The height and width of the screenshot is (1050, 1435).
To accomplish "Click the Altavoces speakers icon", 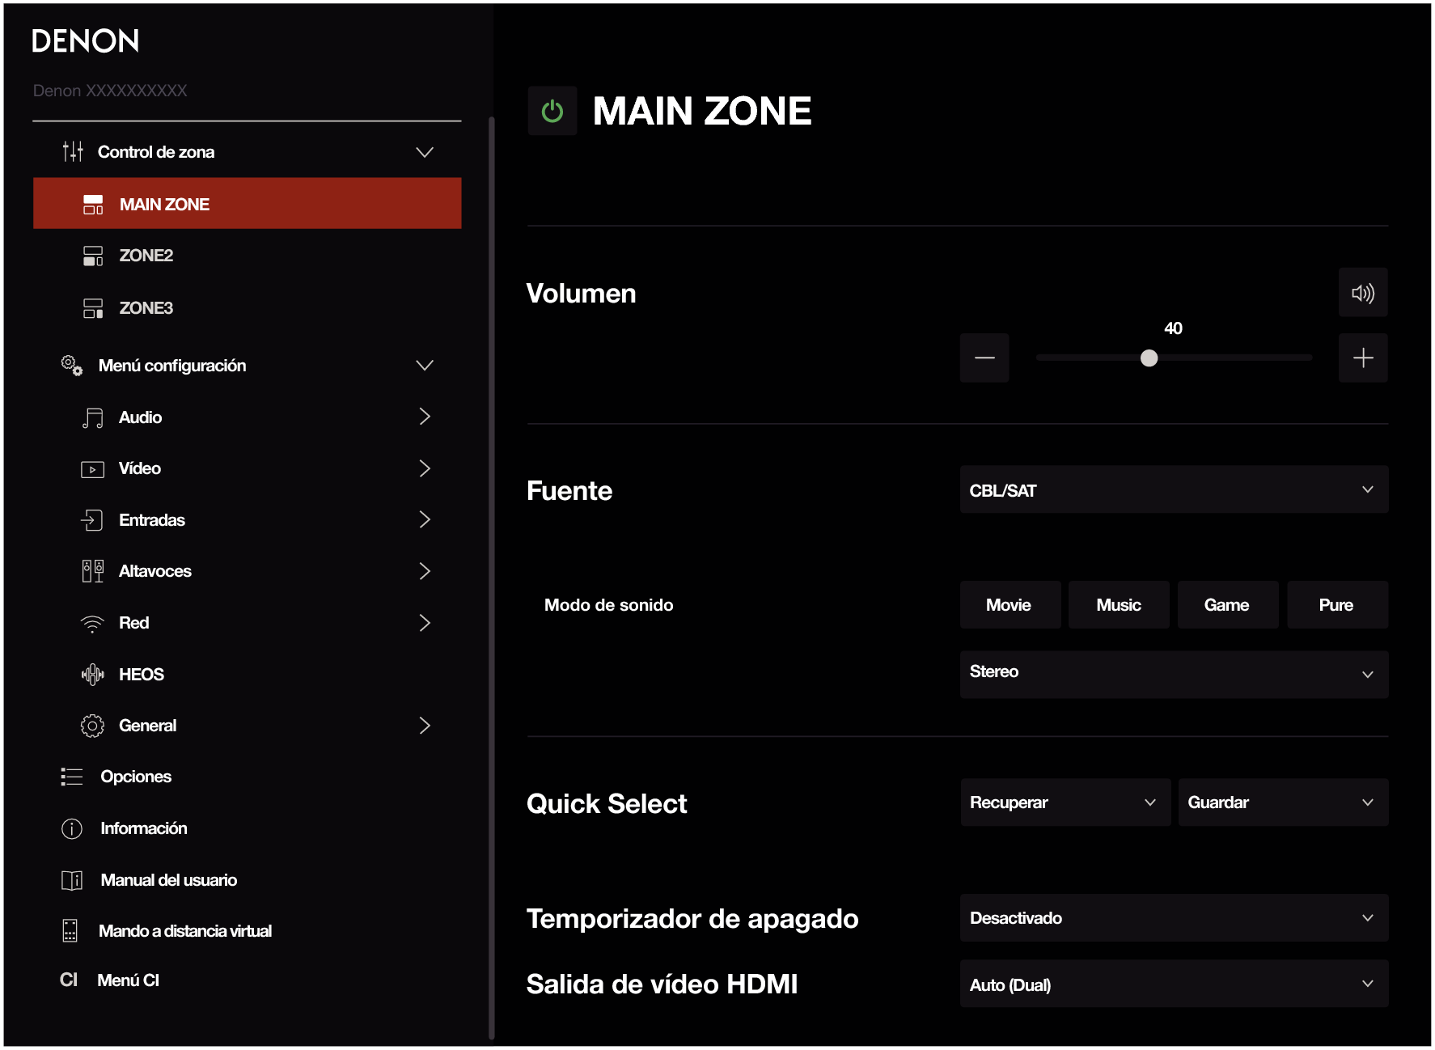I will (93, 571).
